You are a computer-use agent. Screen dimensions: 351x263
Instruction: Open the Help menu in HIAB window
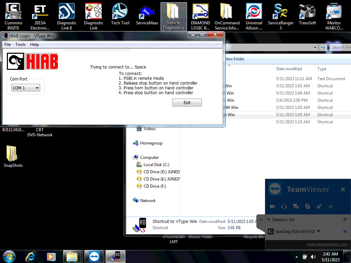click(x=34, y=45)
